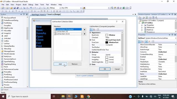
Task: Expand the Font property in collection editor
Action: tap(90, 40)
